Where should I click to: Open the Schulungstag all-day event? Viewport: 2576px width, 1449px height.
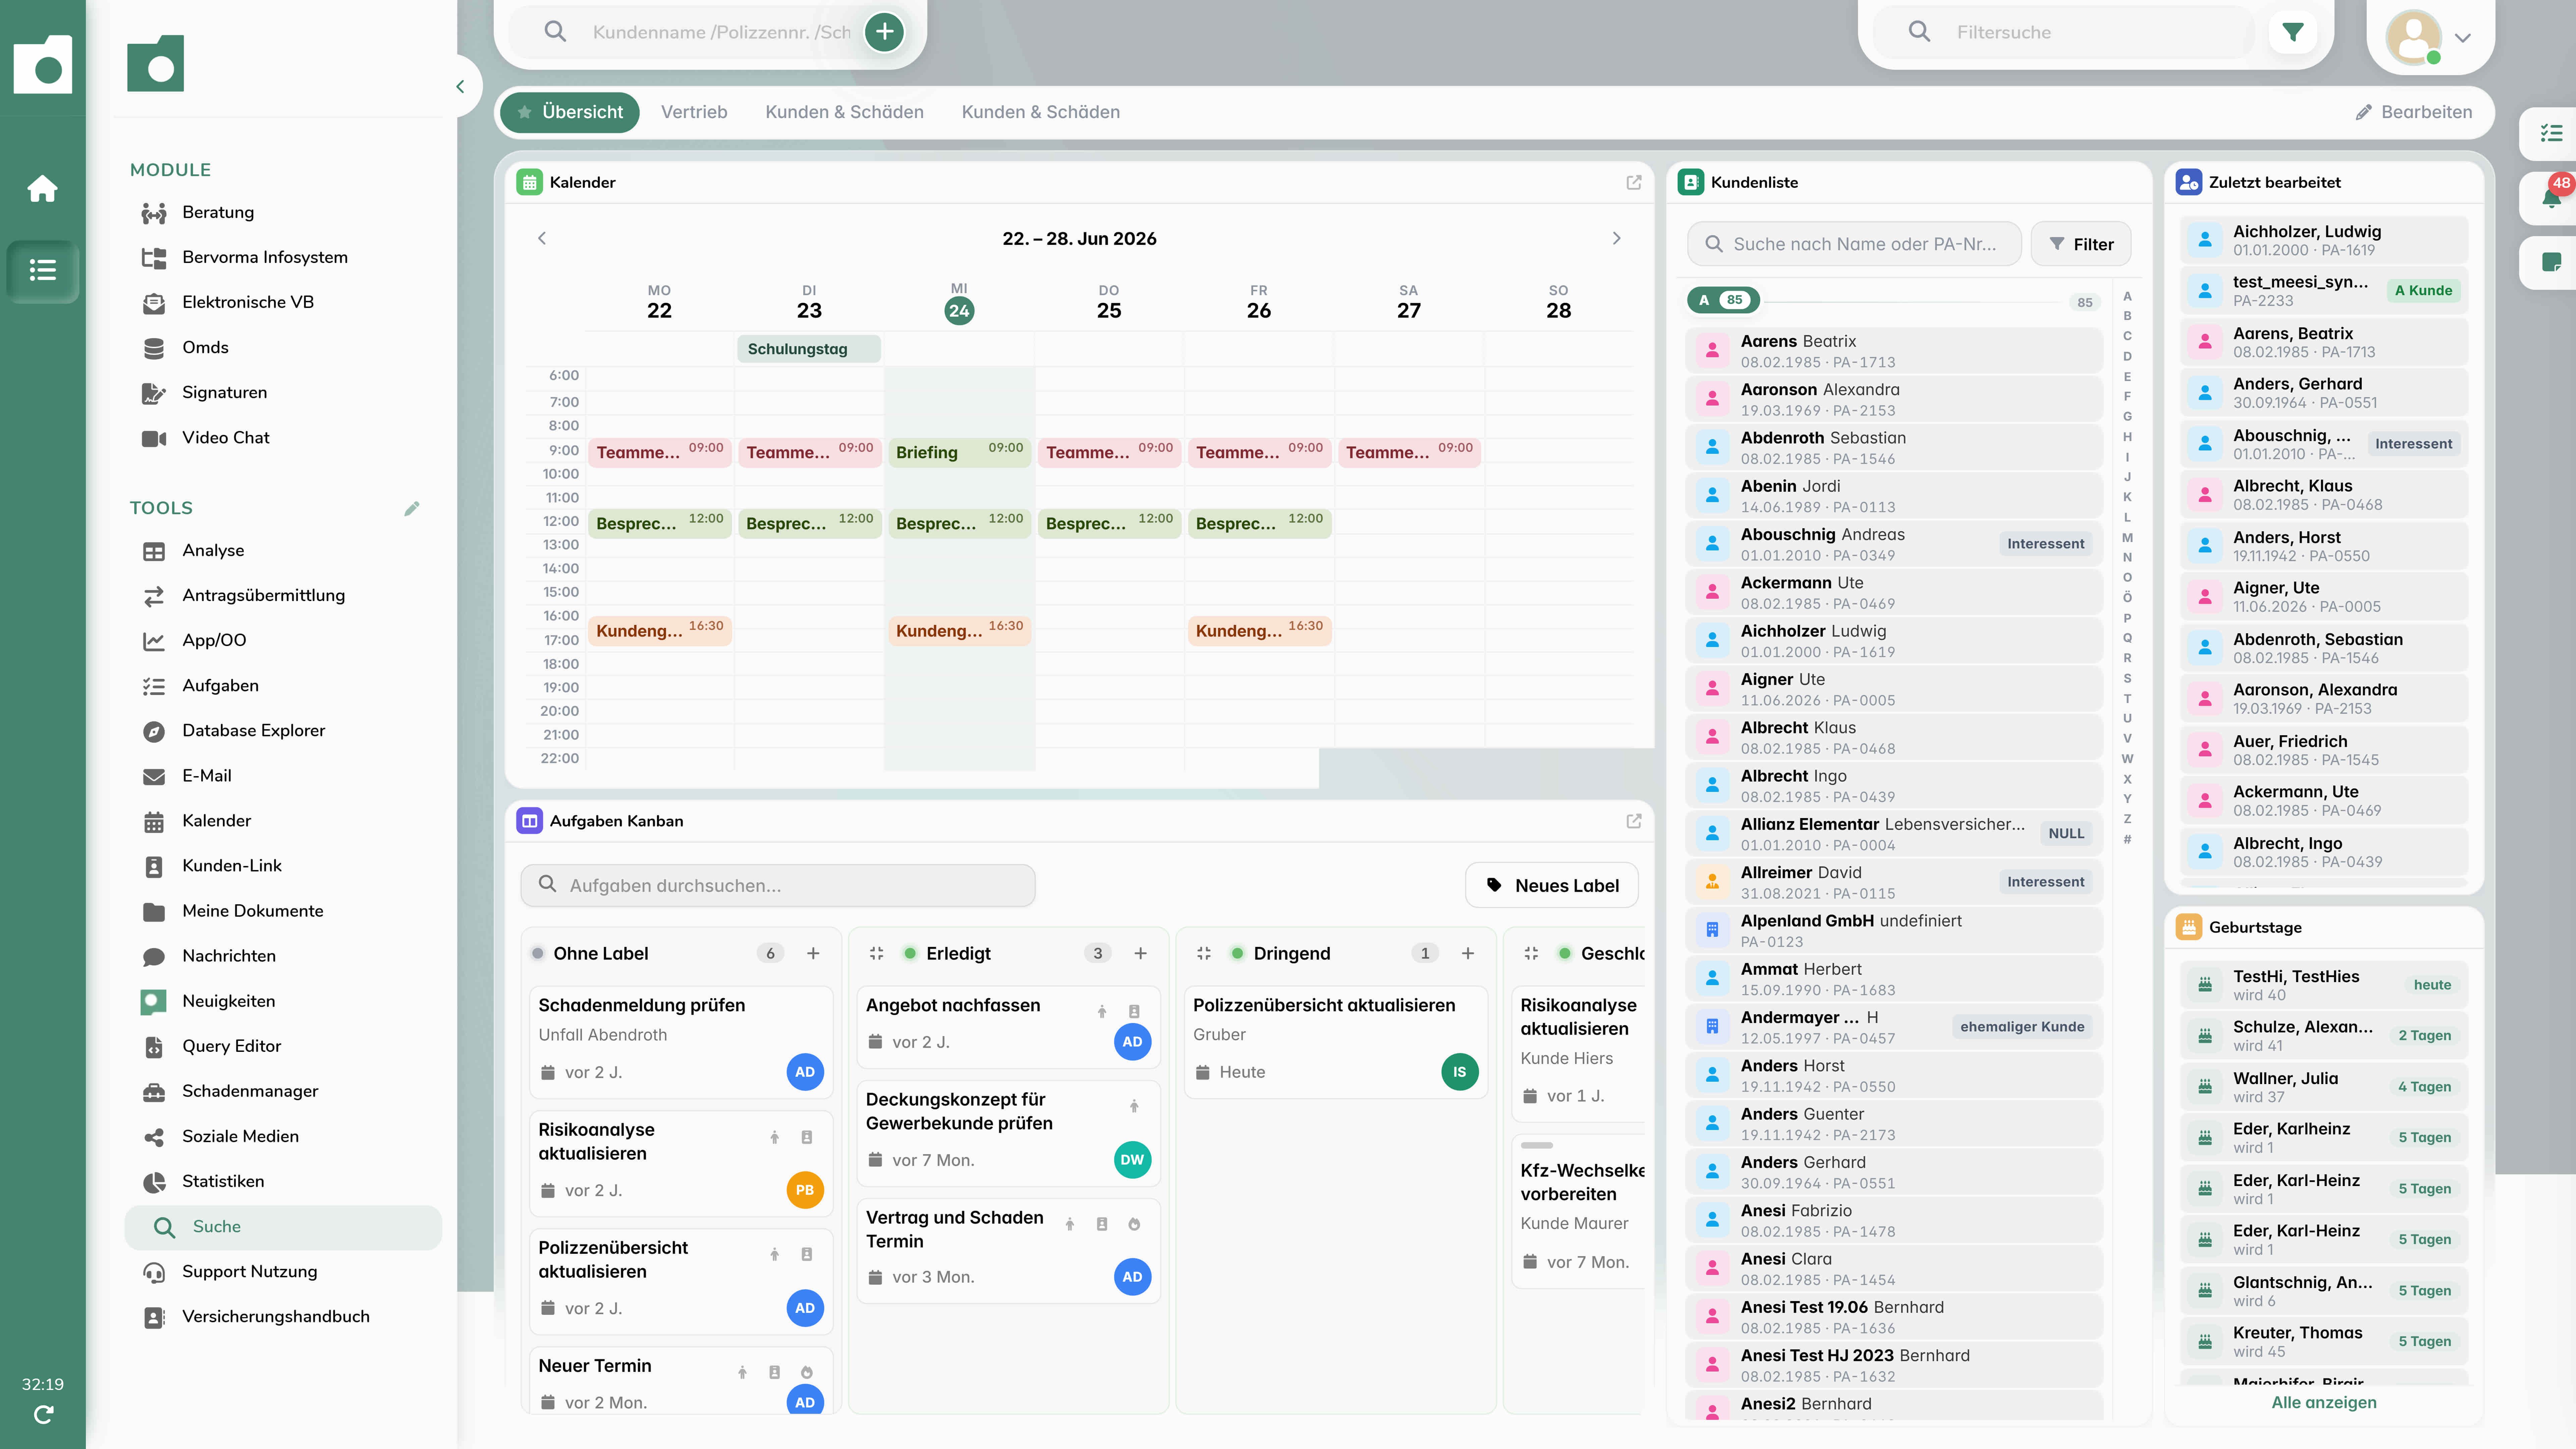point(809,349)
